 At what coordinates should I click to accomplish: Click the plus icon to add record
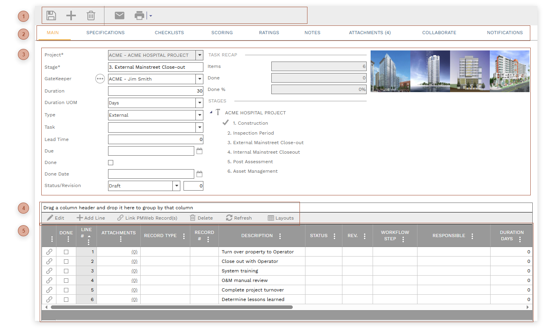coord(71,15)
